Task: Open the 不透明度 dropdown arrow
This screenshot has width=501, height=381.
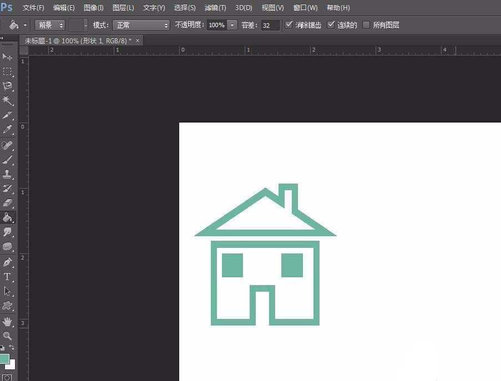Action: coord(232,24)
